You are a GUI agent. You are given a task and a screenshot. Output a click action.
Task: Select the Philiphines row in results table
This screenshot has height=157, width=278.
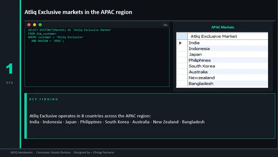click(x=222, y=60)
